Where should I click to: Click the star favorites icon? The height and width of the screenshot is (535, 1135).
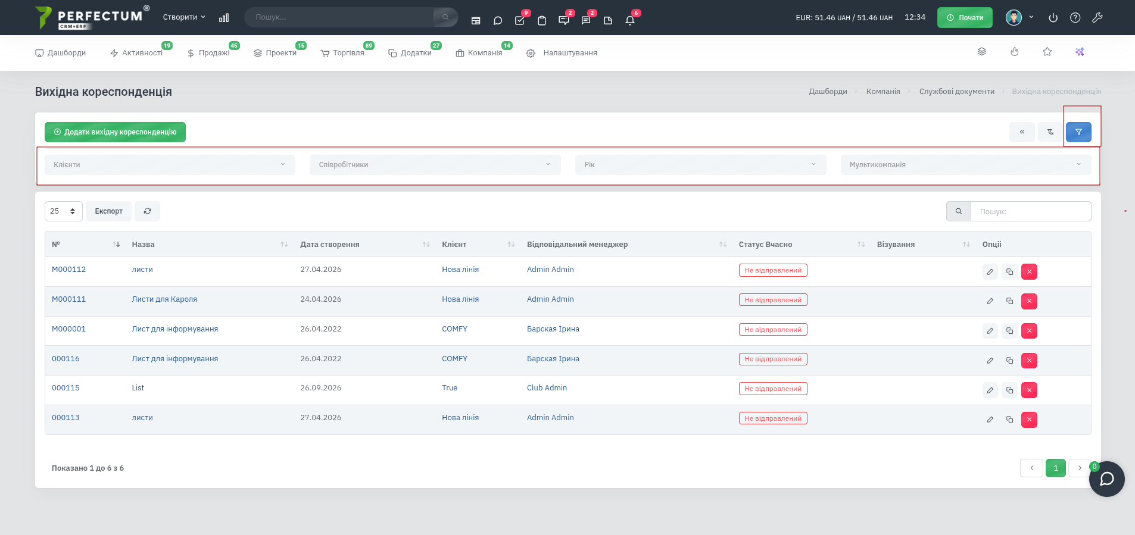click(1047, 52)
